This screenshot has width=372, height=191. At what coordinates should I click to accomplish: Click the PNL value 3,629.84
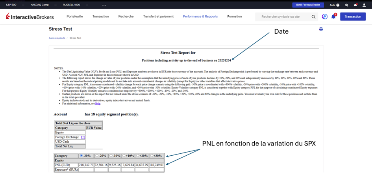[x=128, y=165]
